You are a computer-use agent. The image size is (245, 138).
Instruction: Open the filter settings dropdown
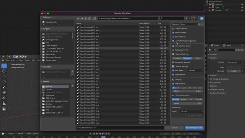[196, 18]
